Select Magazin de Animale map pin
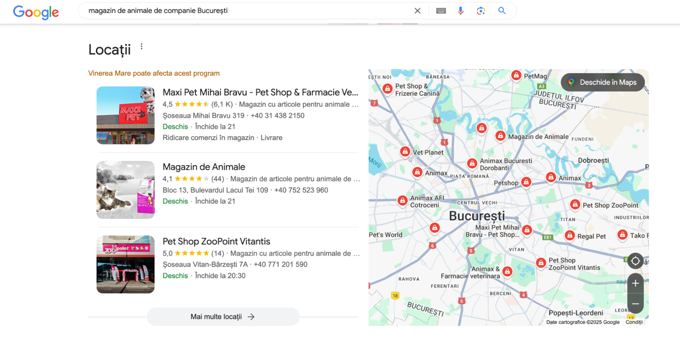Viewport: 680px width, 342px height. click(x=500, y=136)
